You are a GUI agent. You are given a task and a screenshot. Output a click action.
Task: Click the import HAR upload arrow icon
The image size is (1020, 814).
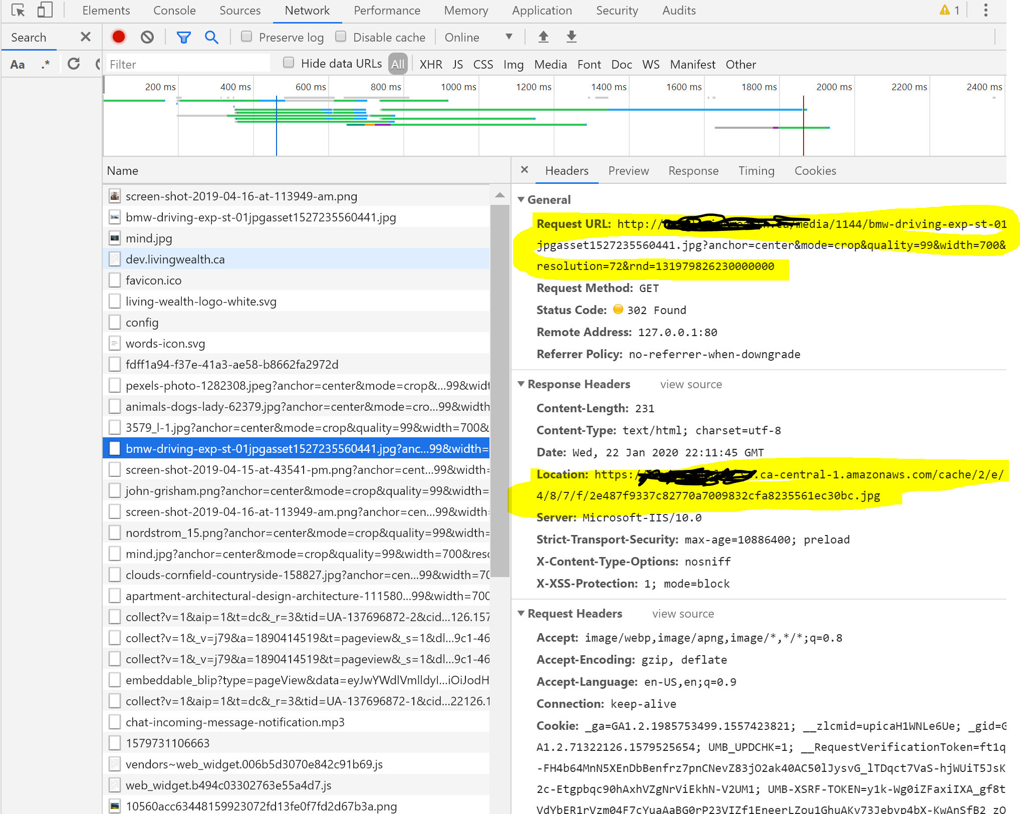[x=544, y=37]
